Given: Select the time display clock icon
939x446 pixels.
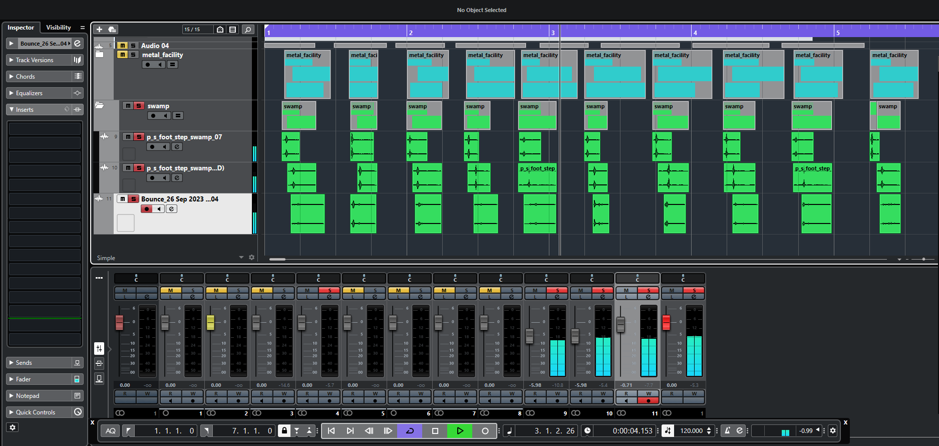Looking at the screenshot, I should tap(587, 431).
